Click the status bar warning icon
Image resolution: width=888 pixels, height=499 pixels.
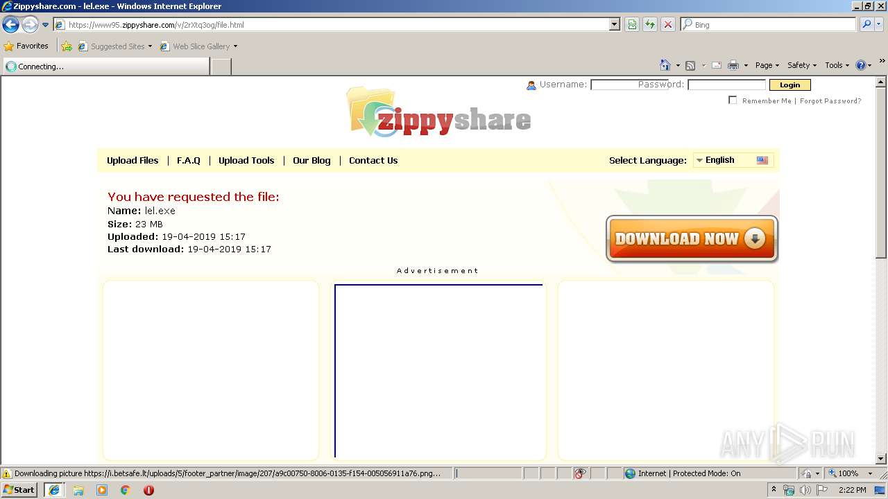pyautogui.click(x=7, y=473)
